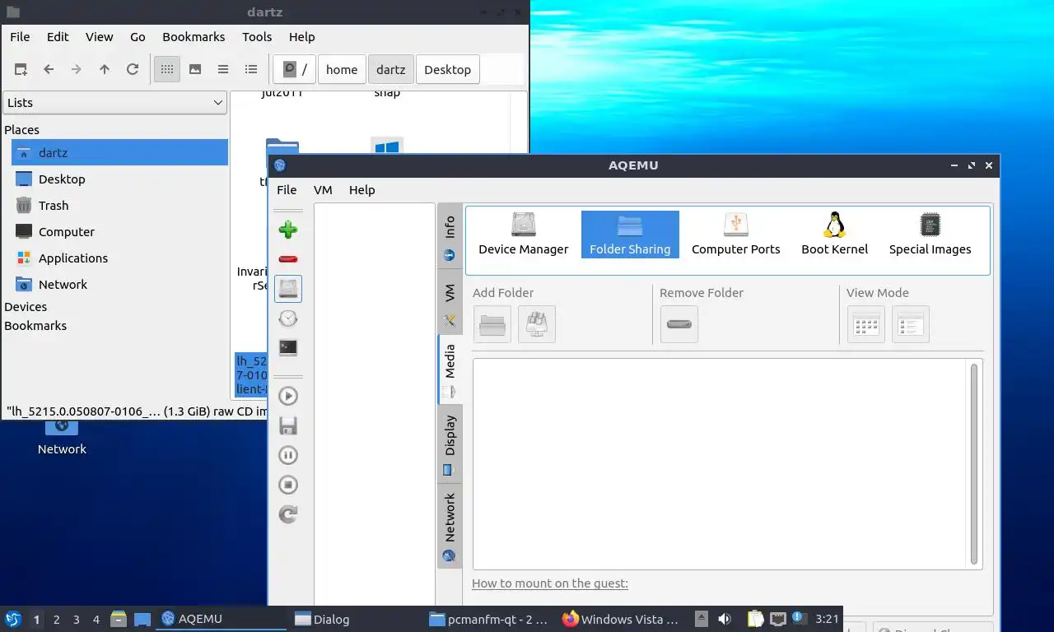
Task: Click 'How to mount on the guest' link
Action: coord(550,583)
